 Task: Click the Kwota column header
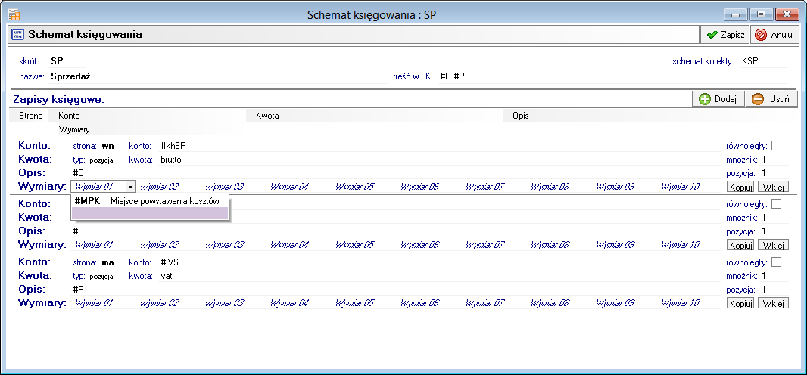(x=268, y=116)
